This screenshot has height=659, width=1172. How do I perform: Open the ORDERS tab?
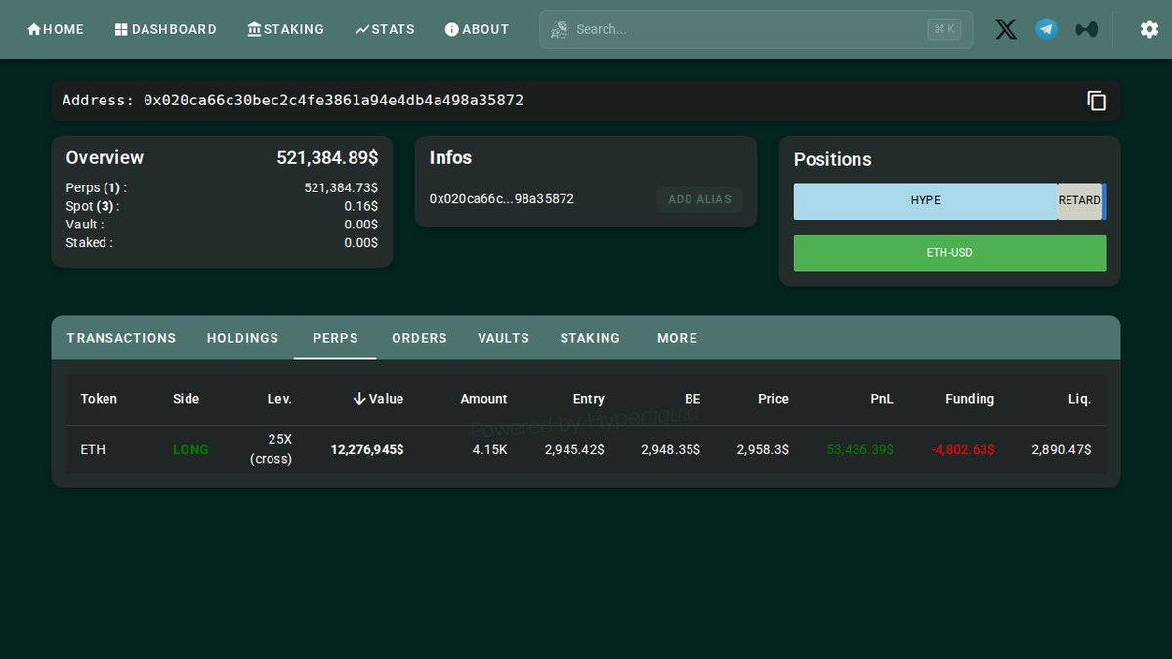point(419,338)
